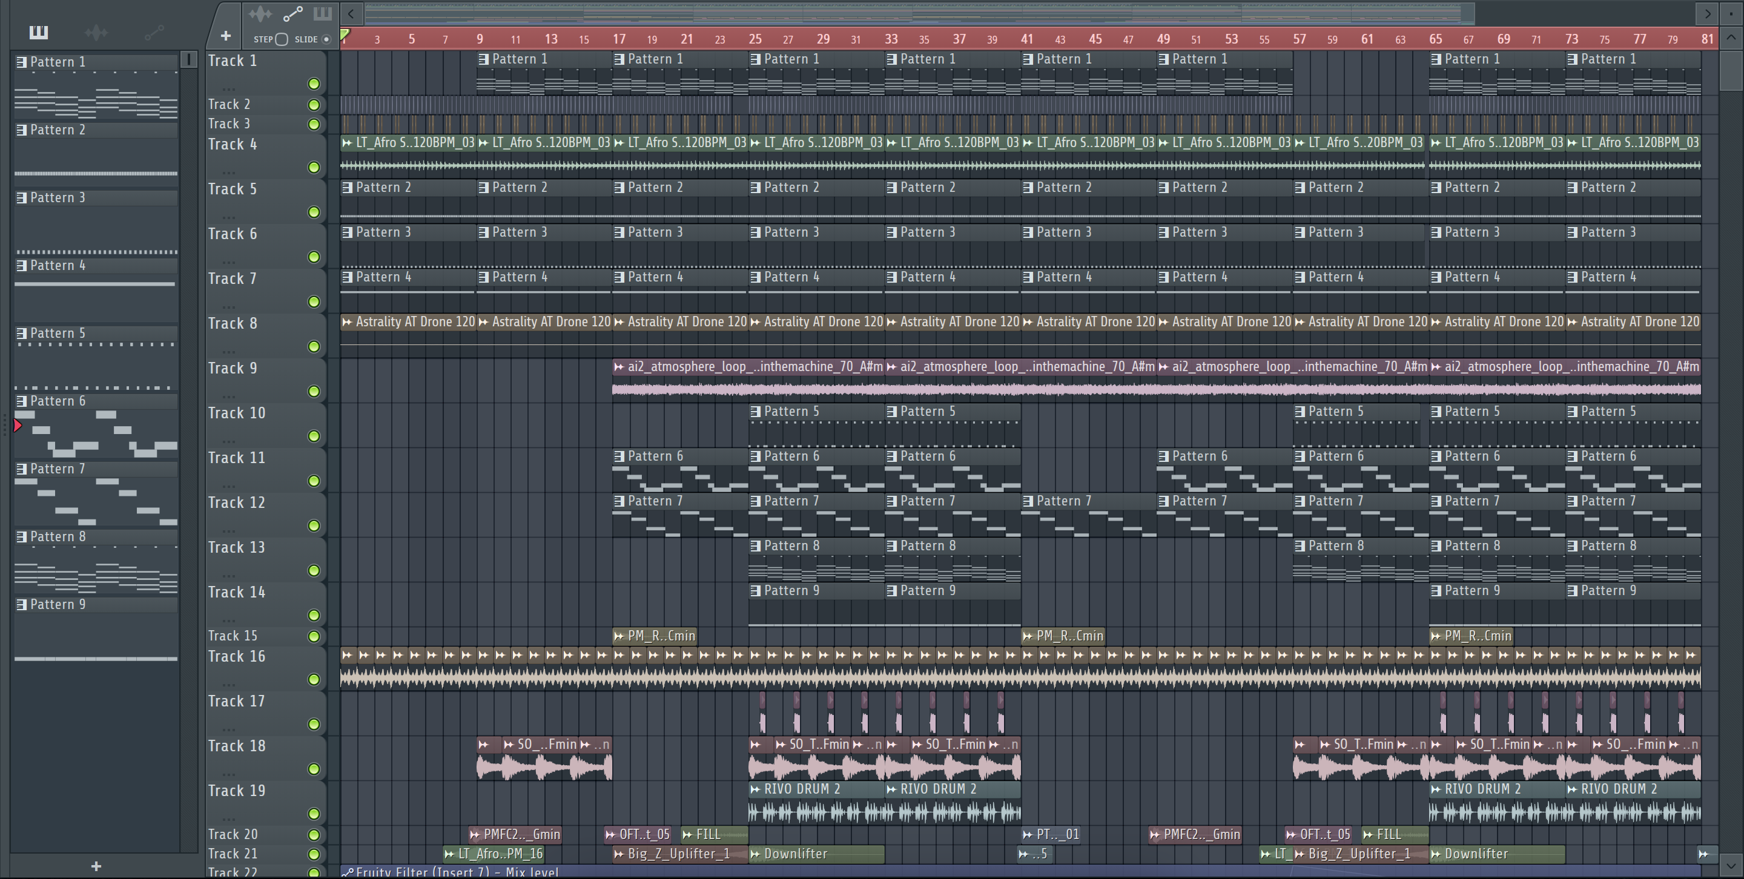Select the Big_Z_Uplifter_1 clip at bar 17
Image resolution: width=1744 pixels, height=879 pixels.
click(x=679, y=854)
